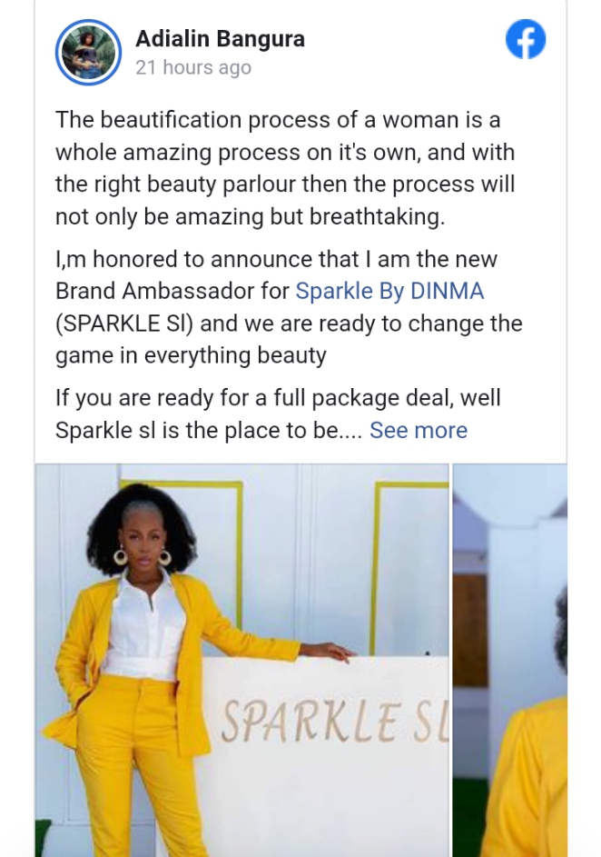Image resolution: width=601 pixels, height=857 pixels.
Task: Click the Facebook logo icon
Action: 526,41
